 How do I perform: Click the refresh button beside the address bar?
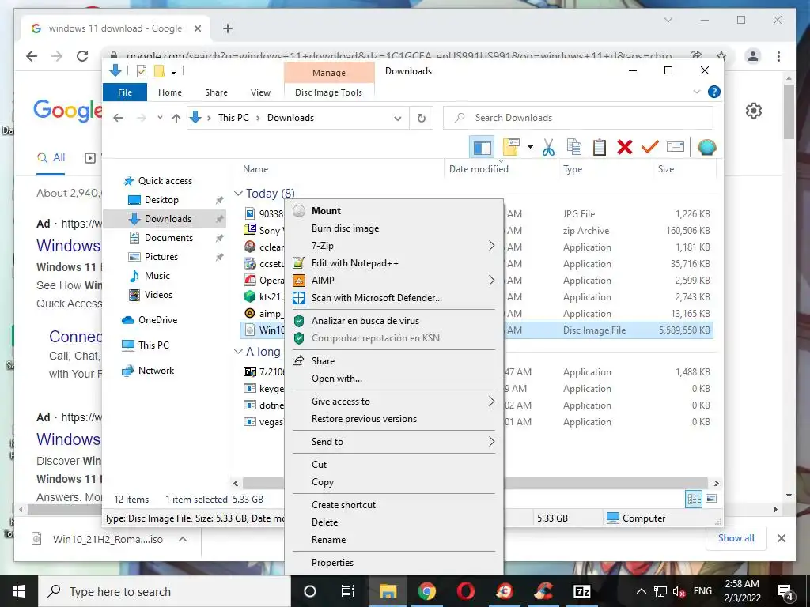422,119
